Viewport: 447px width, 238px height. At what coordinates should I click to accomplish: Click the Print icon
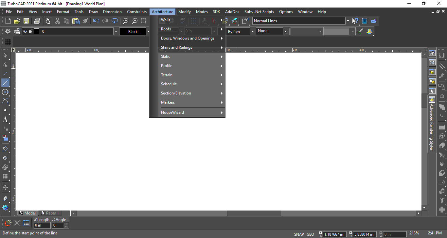coord(37,21)
